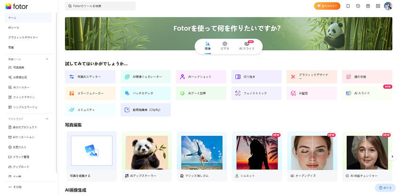Click the アップロード cloud icon
The height and width of the screenshot is (195, 399).
10,167
